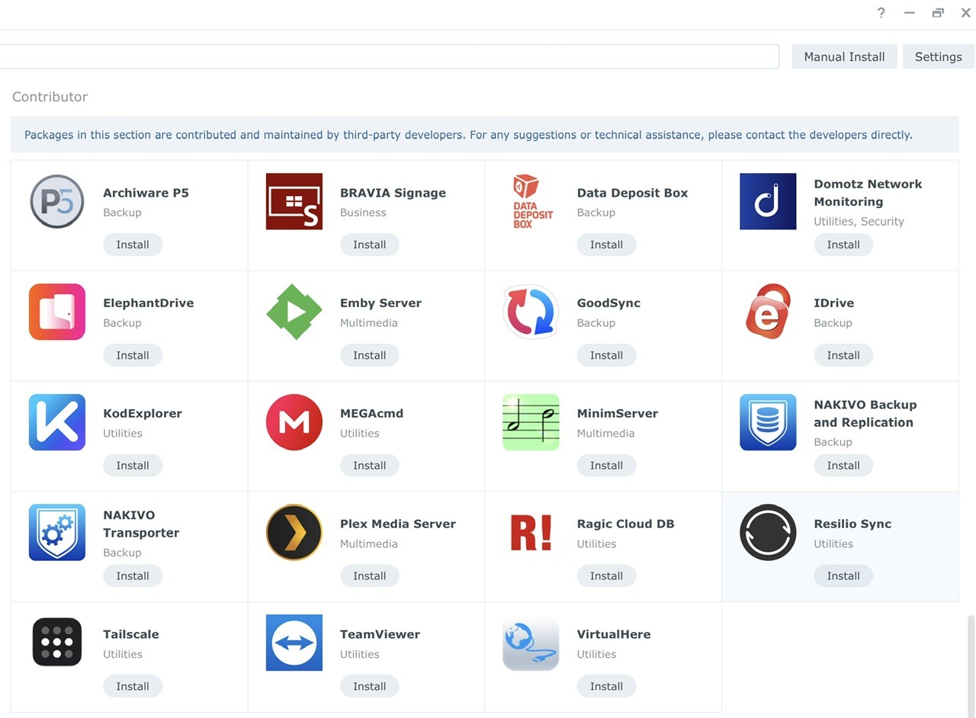Image resolution: width=976 pixels, height=718 pixels.
Task: Select the MEGAcmd title text
Action: click(x=371, y=413)
